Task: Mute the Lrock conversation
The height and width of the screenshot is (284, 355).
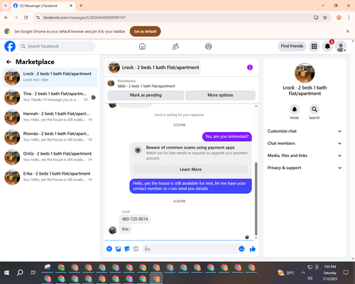Action: point(295,109)
